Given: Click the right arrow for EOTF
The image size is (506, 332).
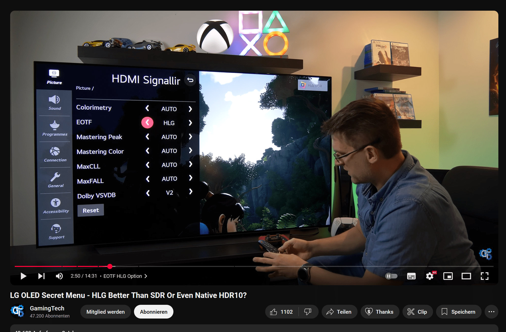Looking at the screenshot, I should pyautogui.click(x=190, y=123).
